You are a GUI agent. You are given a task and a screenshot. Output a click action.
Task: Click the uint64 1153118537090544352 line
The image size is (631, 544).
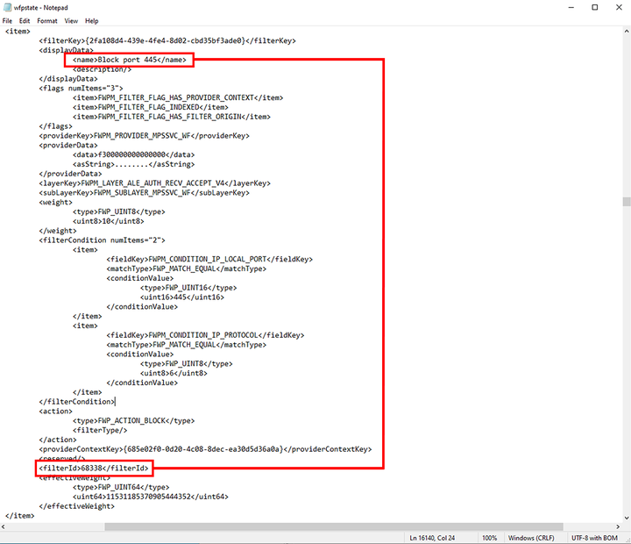point(151,497)
